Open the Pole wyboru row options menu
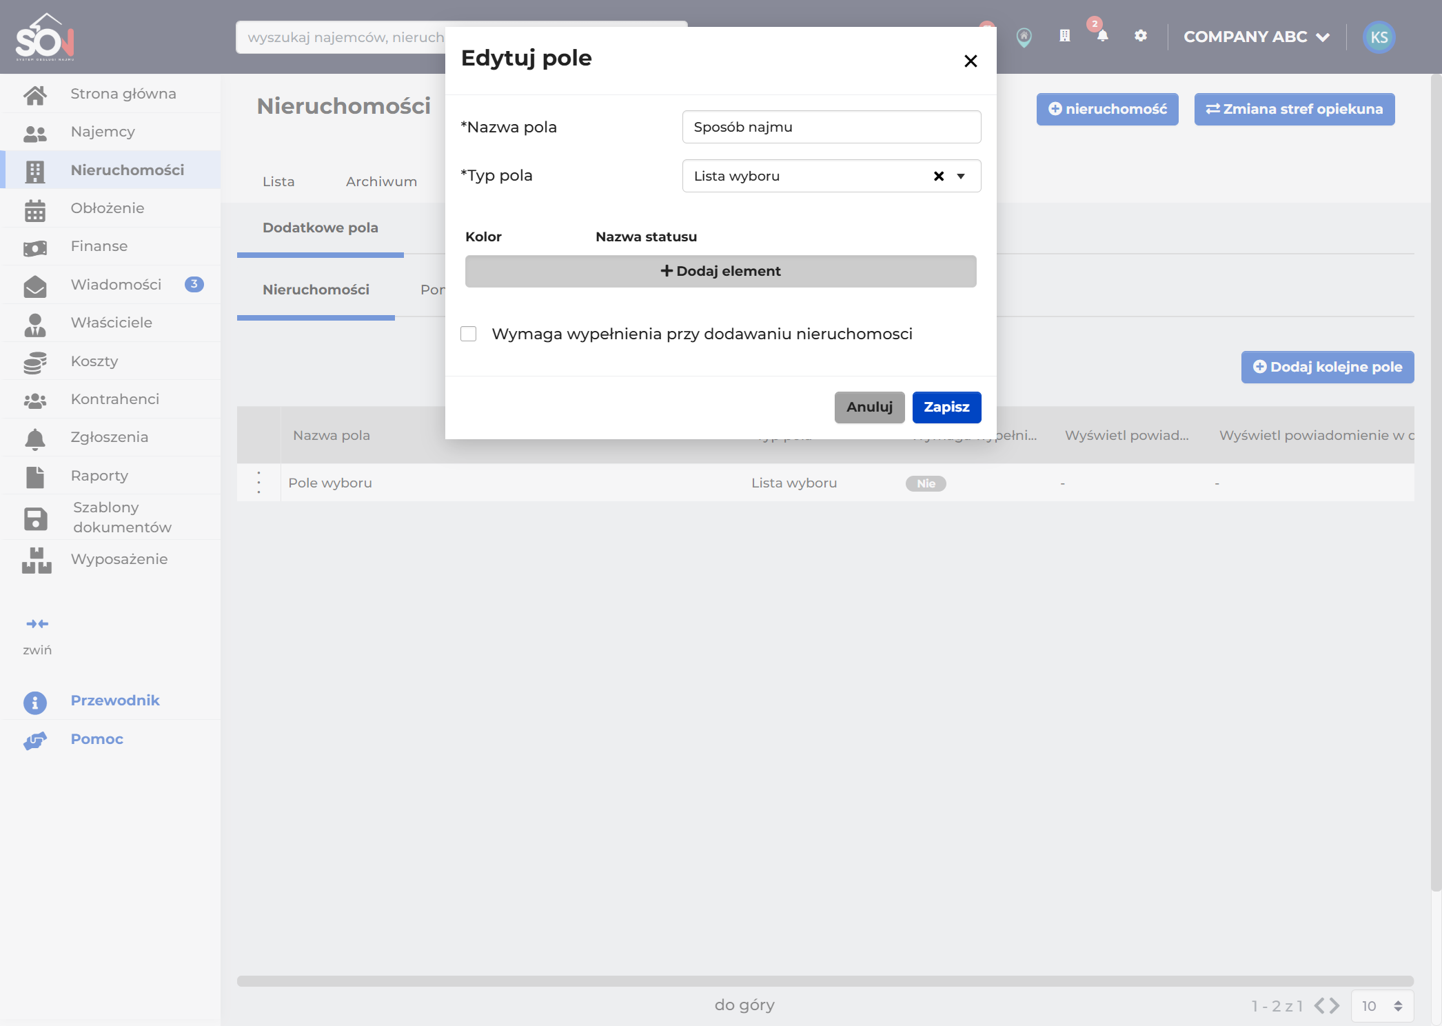Viewport: 1442px width, 1026px height. [x=259, y=483]
